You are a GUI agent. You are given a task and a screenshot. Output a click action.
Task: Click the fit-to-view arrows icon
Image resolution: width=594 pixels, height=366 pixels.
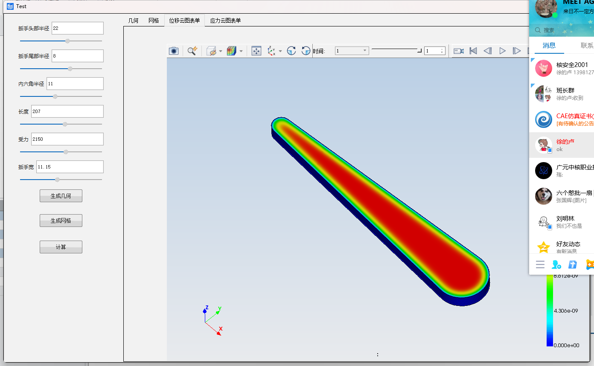(x=256, y=51)
